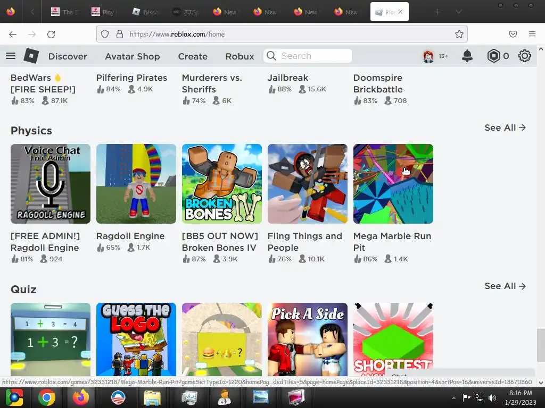545x408 pixels.
Task: Switch to the 'The E' tab
Action: pyautogui.click(x=64, y=12)
